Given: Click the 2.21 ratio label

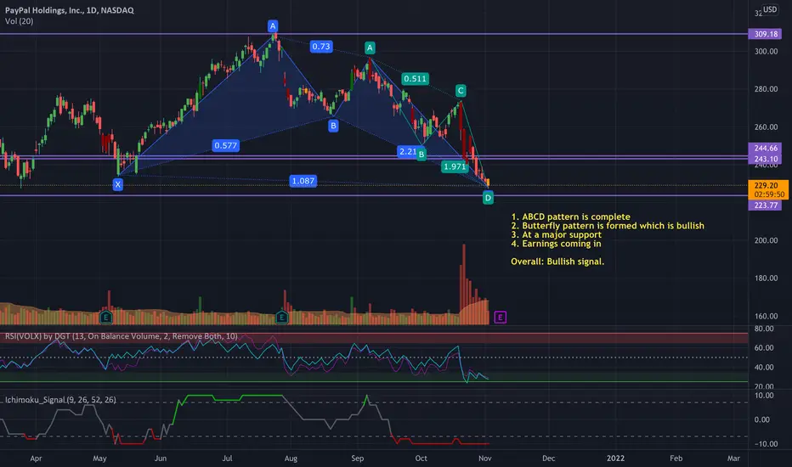Looking at the screenshot, I should coord(407,151).
